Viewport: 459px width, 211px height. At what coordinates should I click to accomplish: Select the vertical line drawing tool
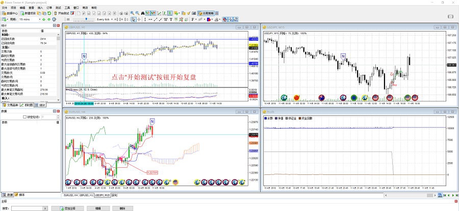[145, 19]
